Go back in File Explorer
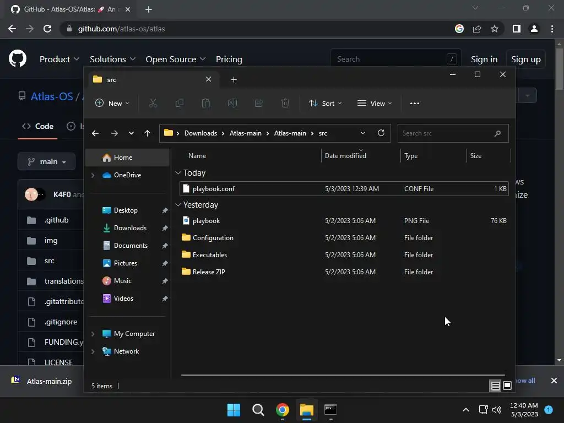Image resolution: width=564 pixels, height=423 pixels. pos(95,133)
